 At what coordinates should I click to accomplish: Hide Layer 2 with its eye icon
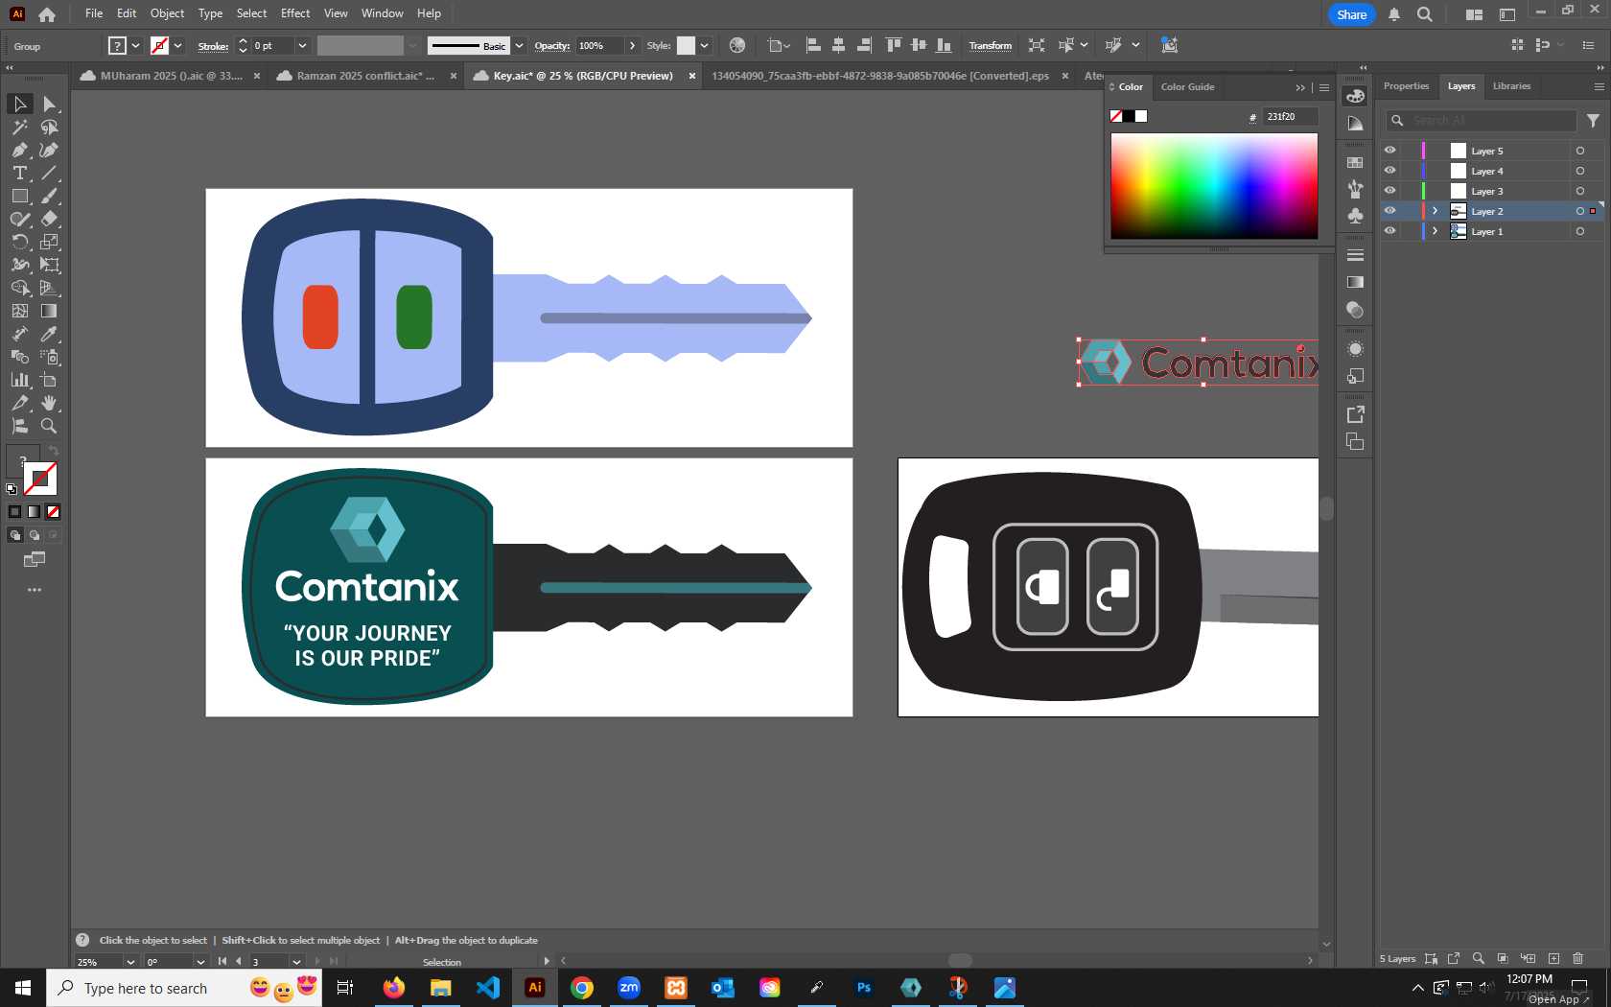[x=1389, y=211]
